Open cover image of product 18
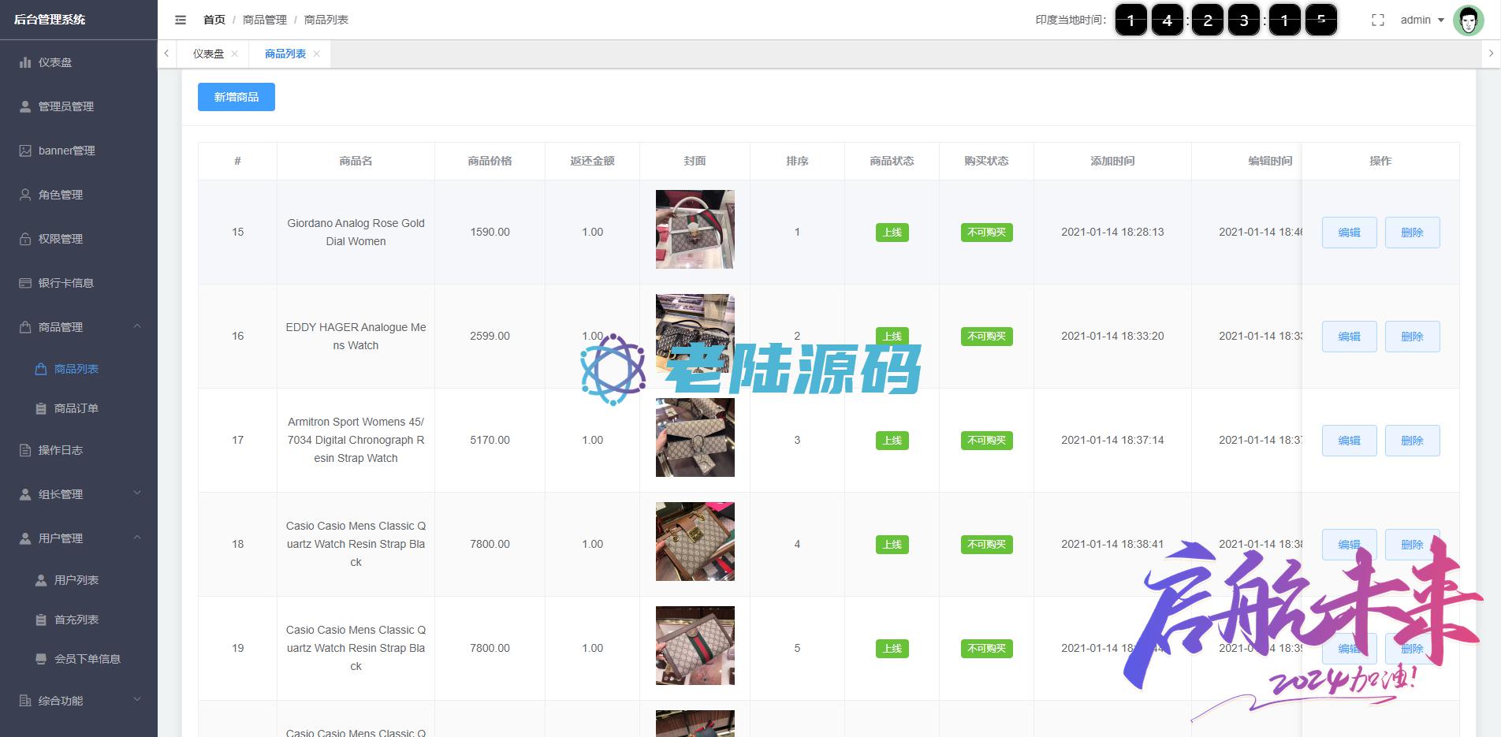 [695, 542]
